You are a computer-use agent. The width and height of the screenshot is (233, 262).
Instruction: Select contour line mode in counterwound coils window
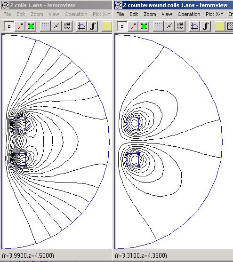(x=133, y=26)
